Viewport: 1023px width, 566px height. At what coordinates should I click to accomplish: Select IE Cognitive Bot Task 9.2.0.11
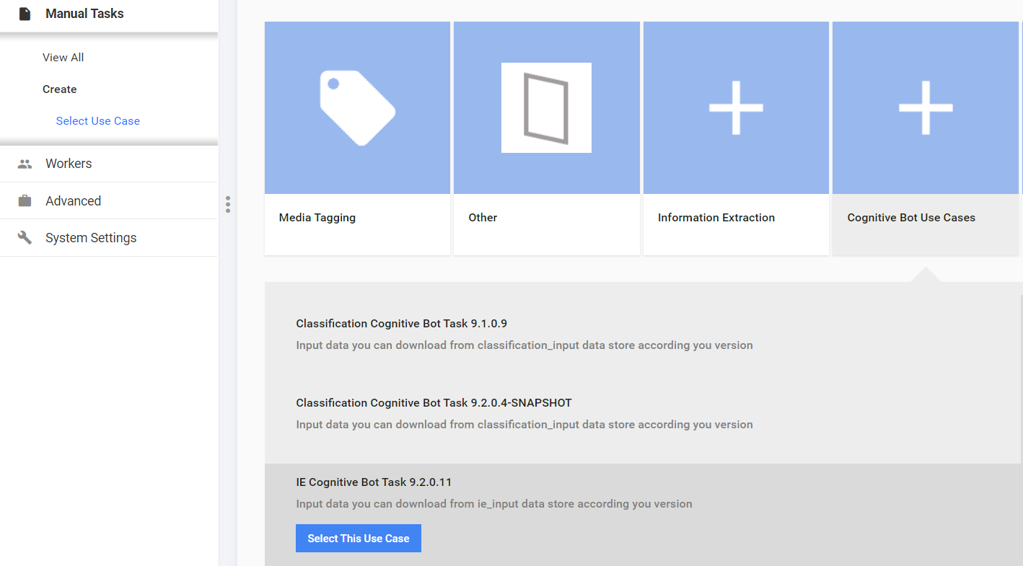[374, 482]
